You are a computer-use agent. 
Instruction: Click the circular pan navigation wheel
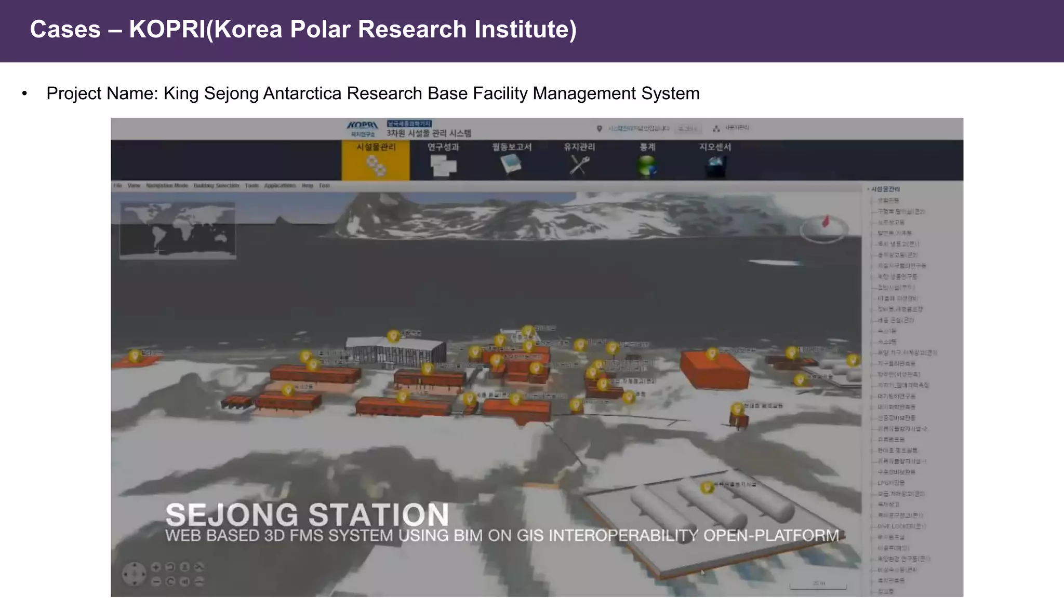tap(135, 574)
